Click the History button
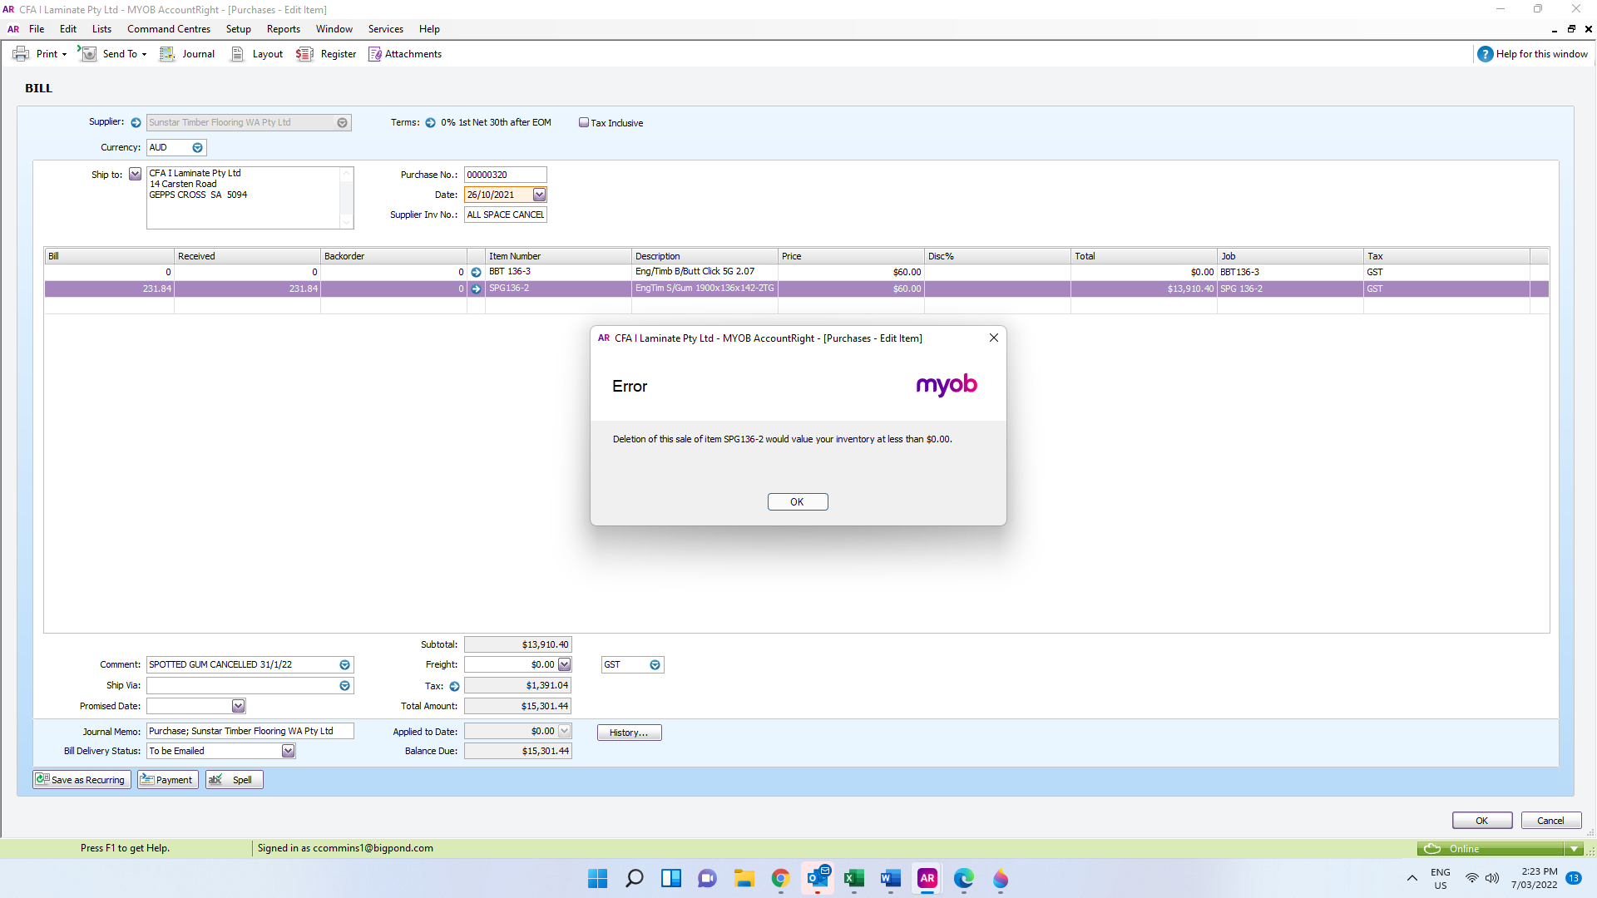 [x=629, y=733]
